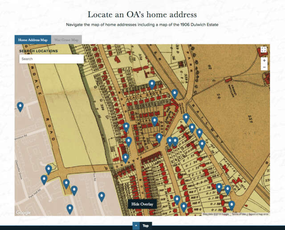The image size is (285, 230).
Task: Go back to Top button
Action: pyautogui.click(x=142, y=226)
